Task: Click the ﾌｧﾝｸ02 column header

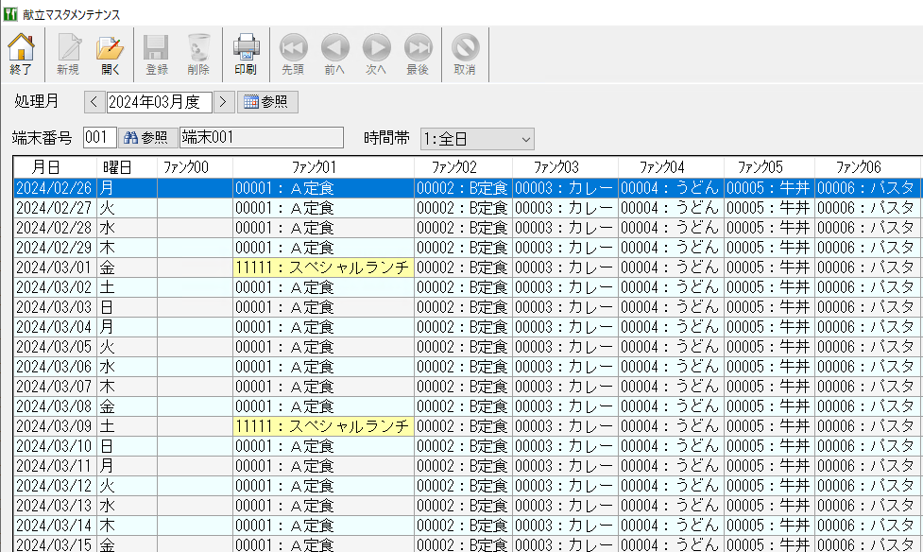Action: (x=463, y=167)
